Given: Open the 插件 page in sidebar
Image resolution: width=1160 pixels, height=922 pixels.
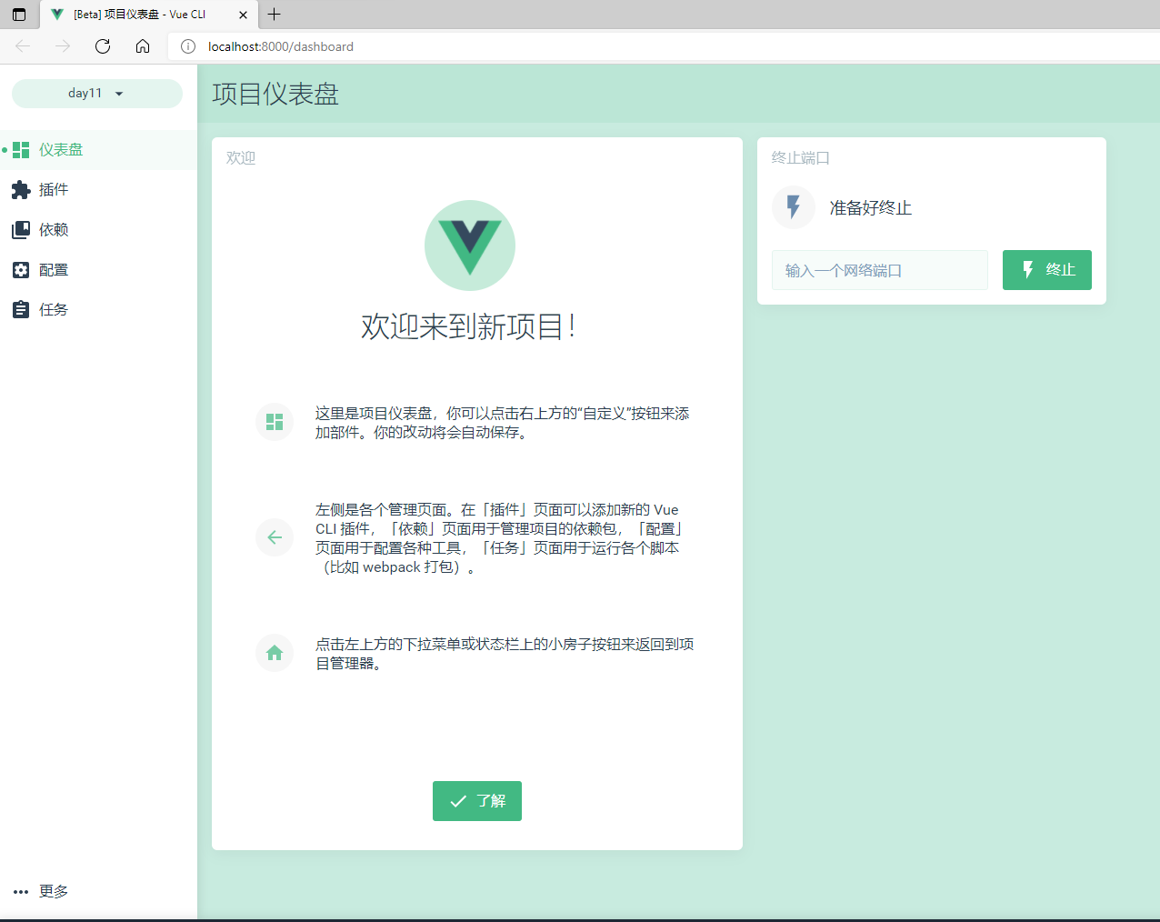Looking at the screenshot, I should coord(98,190).
